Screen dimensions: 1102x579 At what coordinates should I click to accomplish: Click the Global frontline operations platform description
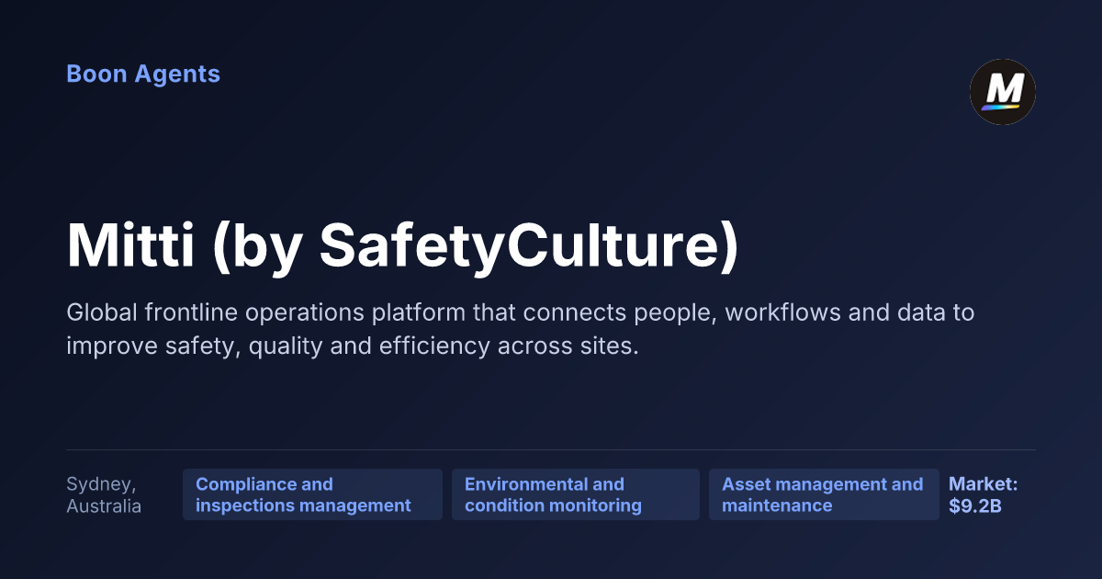coord(521,329)
